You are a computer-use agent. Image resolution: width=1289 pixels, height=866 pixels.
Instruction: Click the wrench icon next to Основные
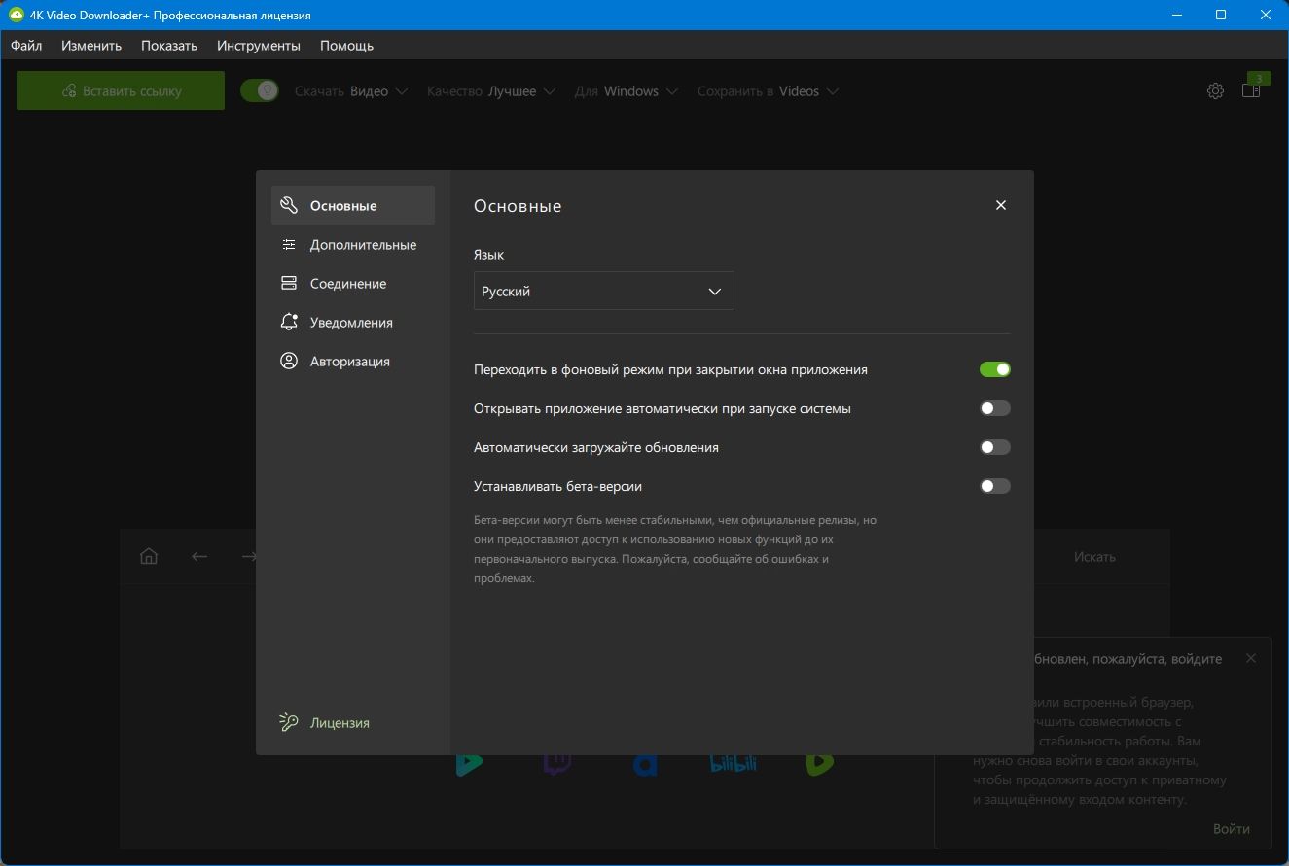[288, 205]
